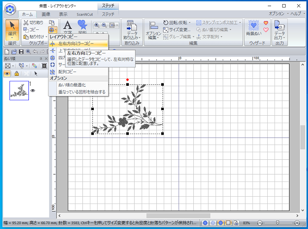Click the 切り取り (Cut) scissors icon
The width and height of the screenshot is (308, 229).
pyautogui.click(x=26, y=22)
